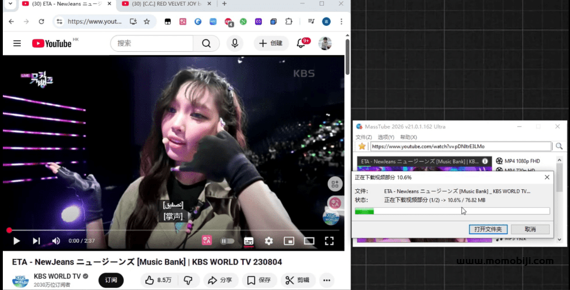Open YouTube notifications bell
Viewport: 570px width, 290px height.
tap(301, 43)
